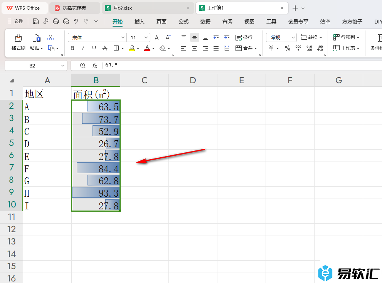Open the number format dropdown (常规)

pos(293,37)
